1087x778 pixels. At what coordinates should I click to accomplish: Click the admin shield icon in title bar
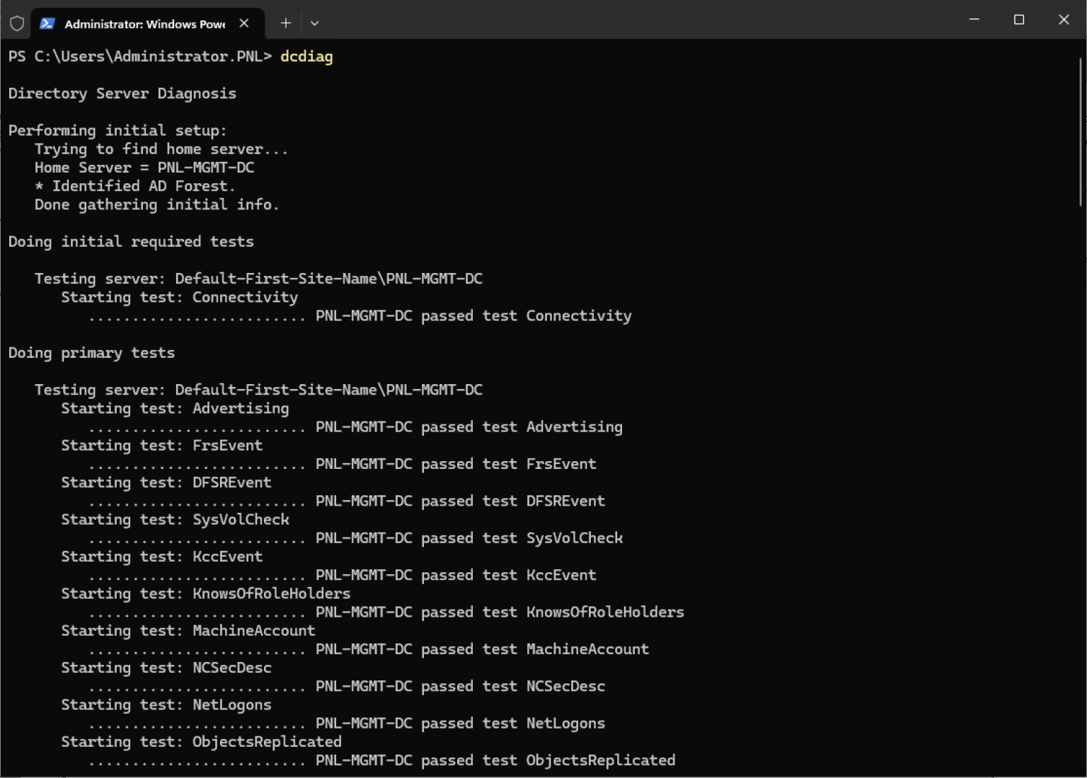tap(16, 23)
